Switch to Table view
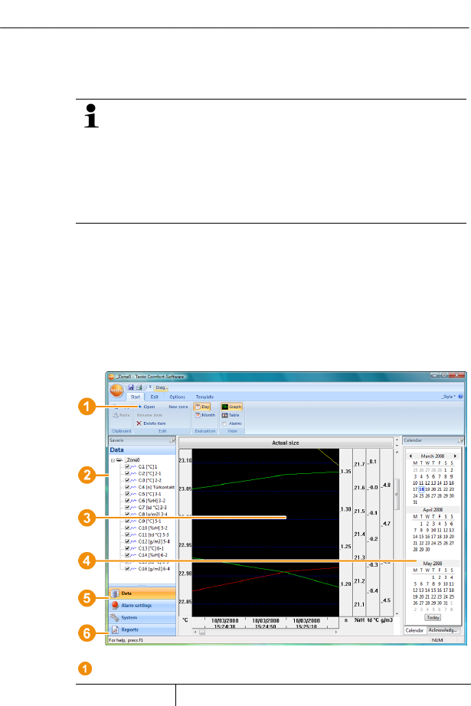Viewport: 471px width, 706px height. (x=230, y=415)
